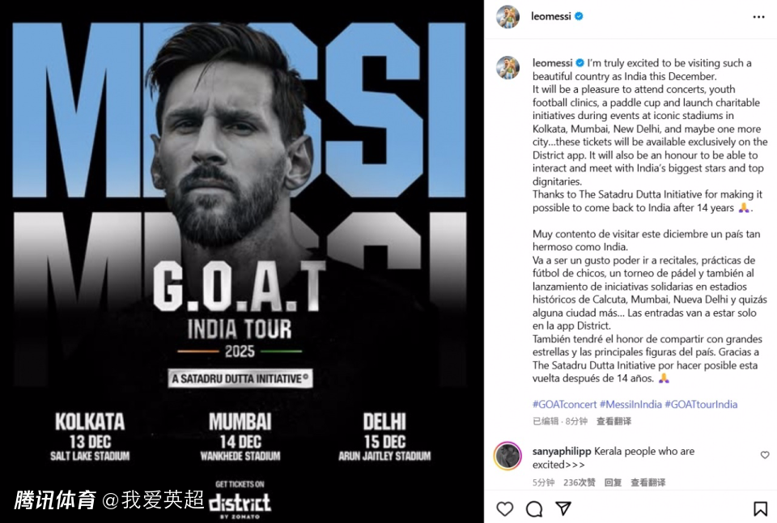Open comments via the speech bubble icon
Screen dimensions: 777x523
[534, 508]
